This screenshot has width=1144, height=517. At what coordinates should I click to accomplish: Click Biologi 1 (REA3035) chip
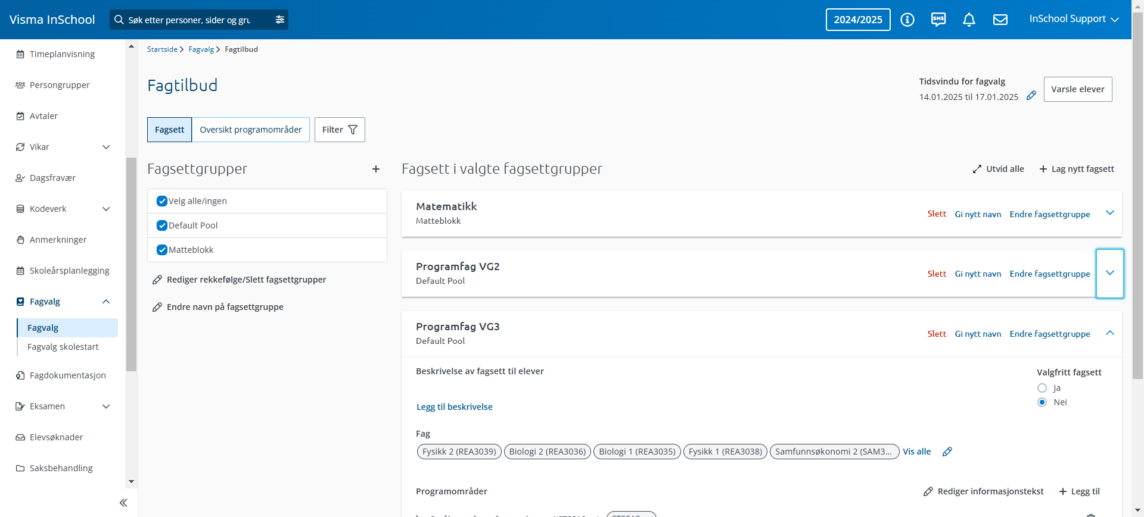pyautogui.click(x=637, y=452)
